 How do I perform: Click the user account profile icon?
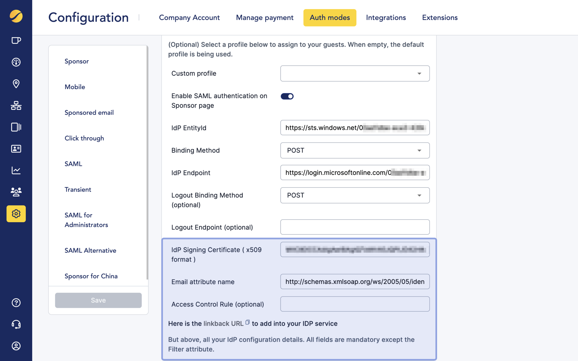pyautogui.click(x=16, y=346)
